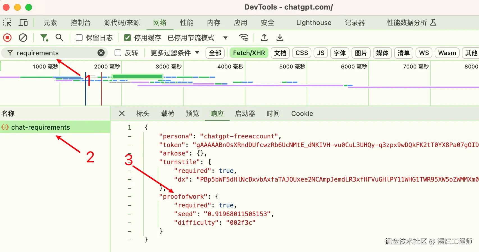Image resolution: width=479 pixels, height=252 pixels.
Task: Filter requests by 清单 type
Action: (404, 53)
